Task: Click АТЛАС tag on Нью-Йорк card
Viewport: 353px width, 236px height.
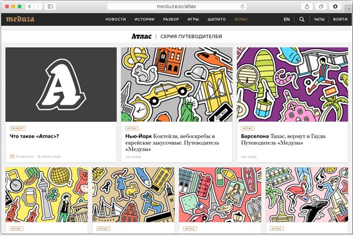Action: 132,129
